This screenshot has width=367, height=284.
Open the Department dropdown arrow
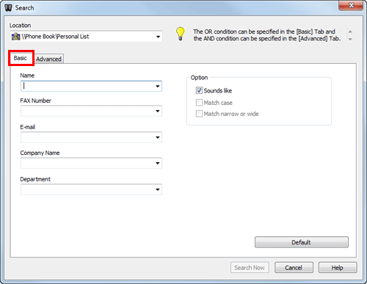158,189
